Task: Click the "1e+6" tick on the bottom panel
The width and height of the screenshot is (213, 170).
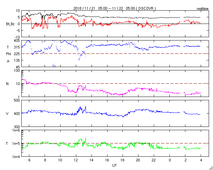Action: coord(16,130)
